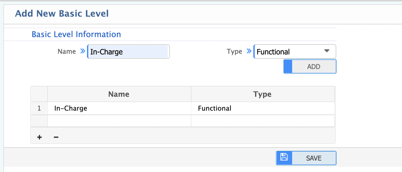Click the minus icon to remove row
Image resolution: width=402 pixels, height=172 pixels.
coord(56,137)
